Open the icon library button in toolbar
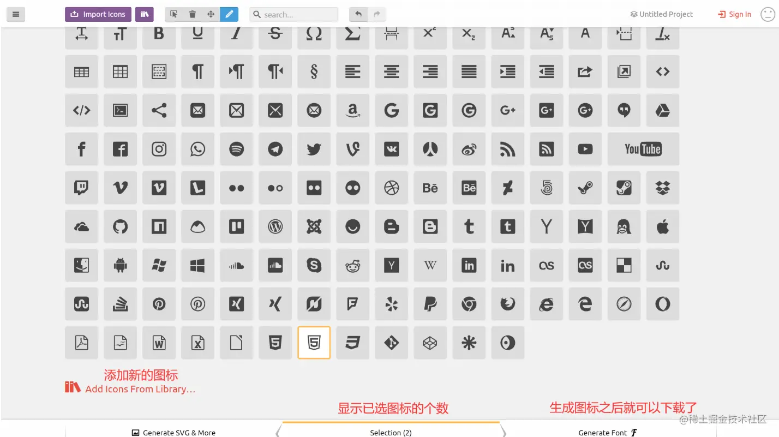The width and height of the screenshot is (779, 437). pyautogui.click(x=145, y=15)
